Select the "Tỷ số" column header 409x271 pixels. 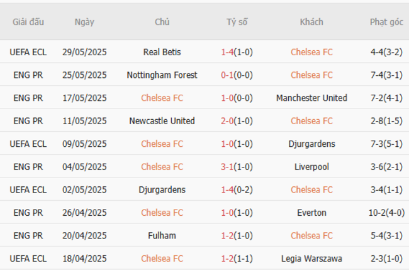pos(237,22)
